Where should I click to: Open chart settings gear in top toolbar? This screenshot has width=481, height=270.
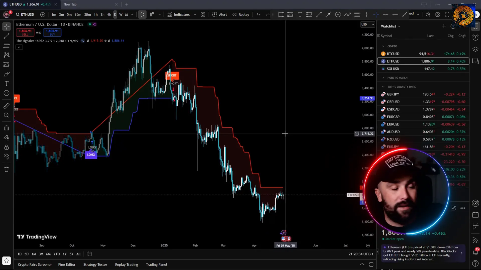(x=438, y=14)
